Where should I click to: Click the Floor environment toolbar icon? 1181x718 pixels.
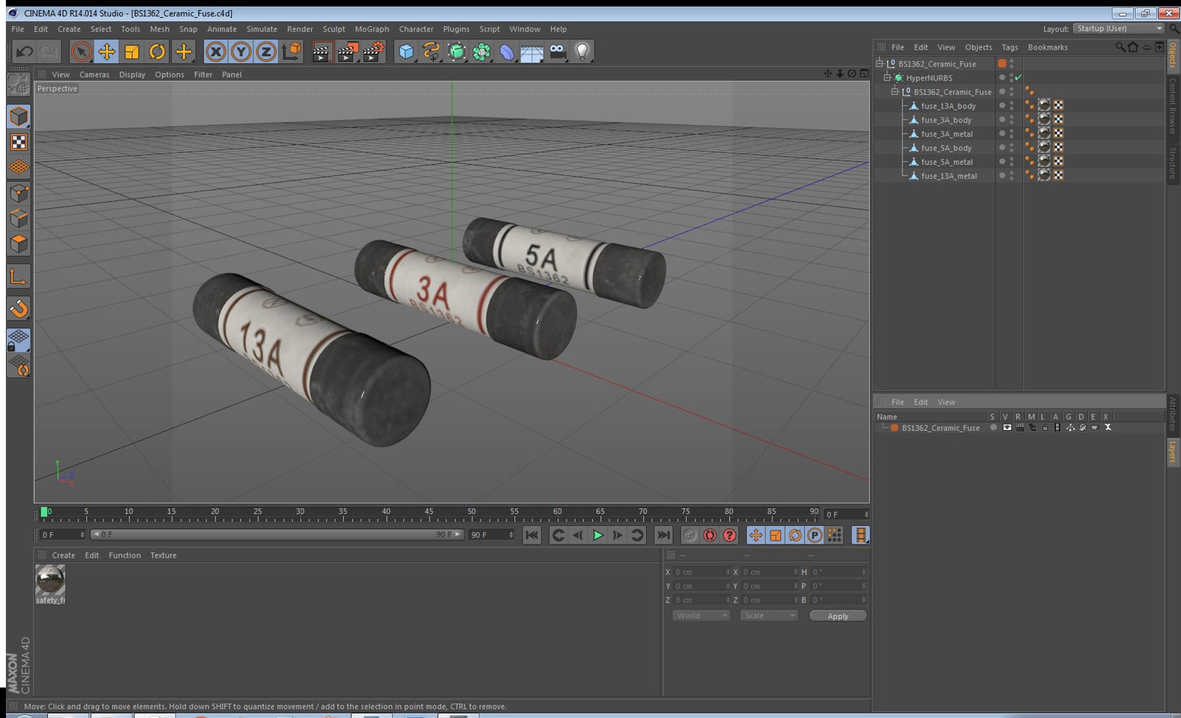click(x=532, y=51)
